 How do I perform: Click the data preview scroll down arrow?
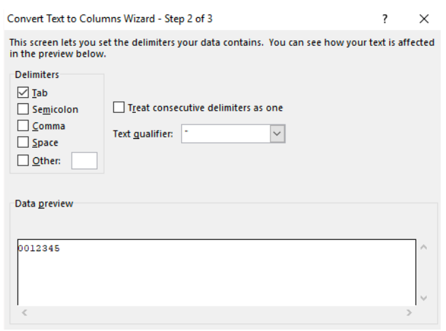(x=423, y=298)
